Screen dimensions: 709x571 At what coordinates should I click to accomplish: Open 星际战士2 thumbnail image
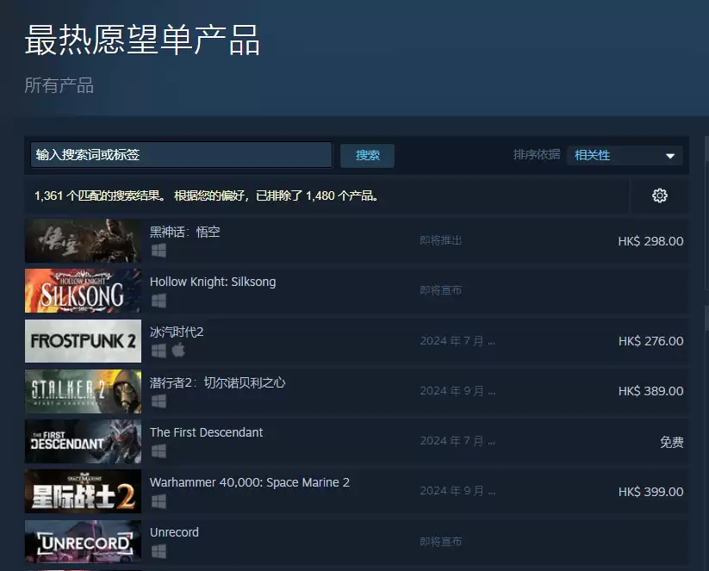[x=83, y=492]
